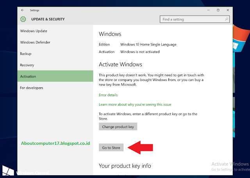Viewport: 250px width, 178px height.
Task: Click the 'Activate Windows' heading
Action: coord(120,65)
